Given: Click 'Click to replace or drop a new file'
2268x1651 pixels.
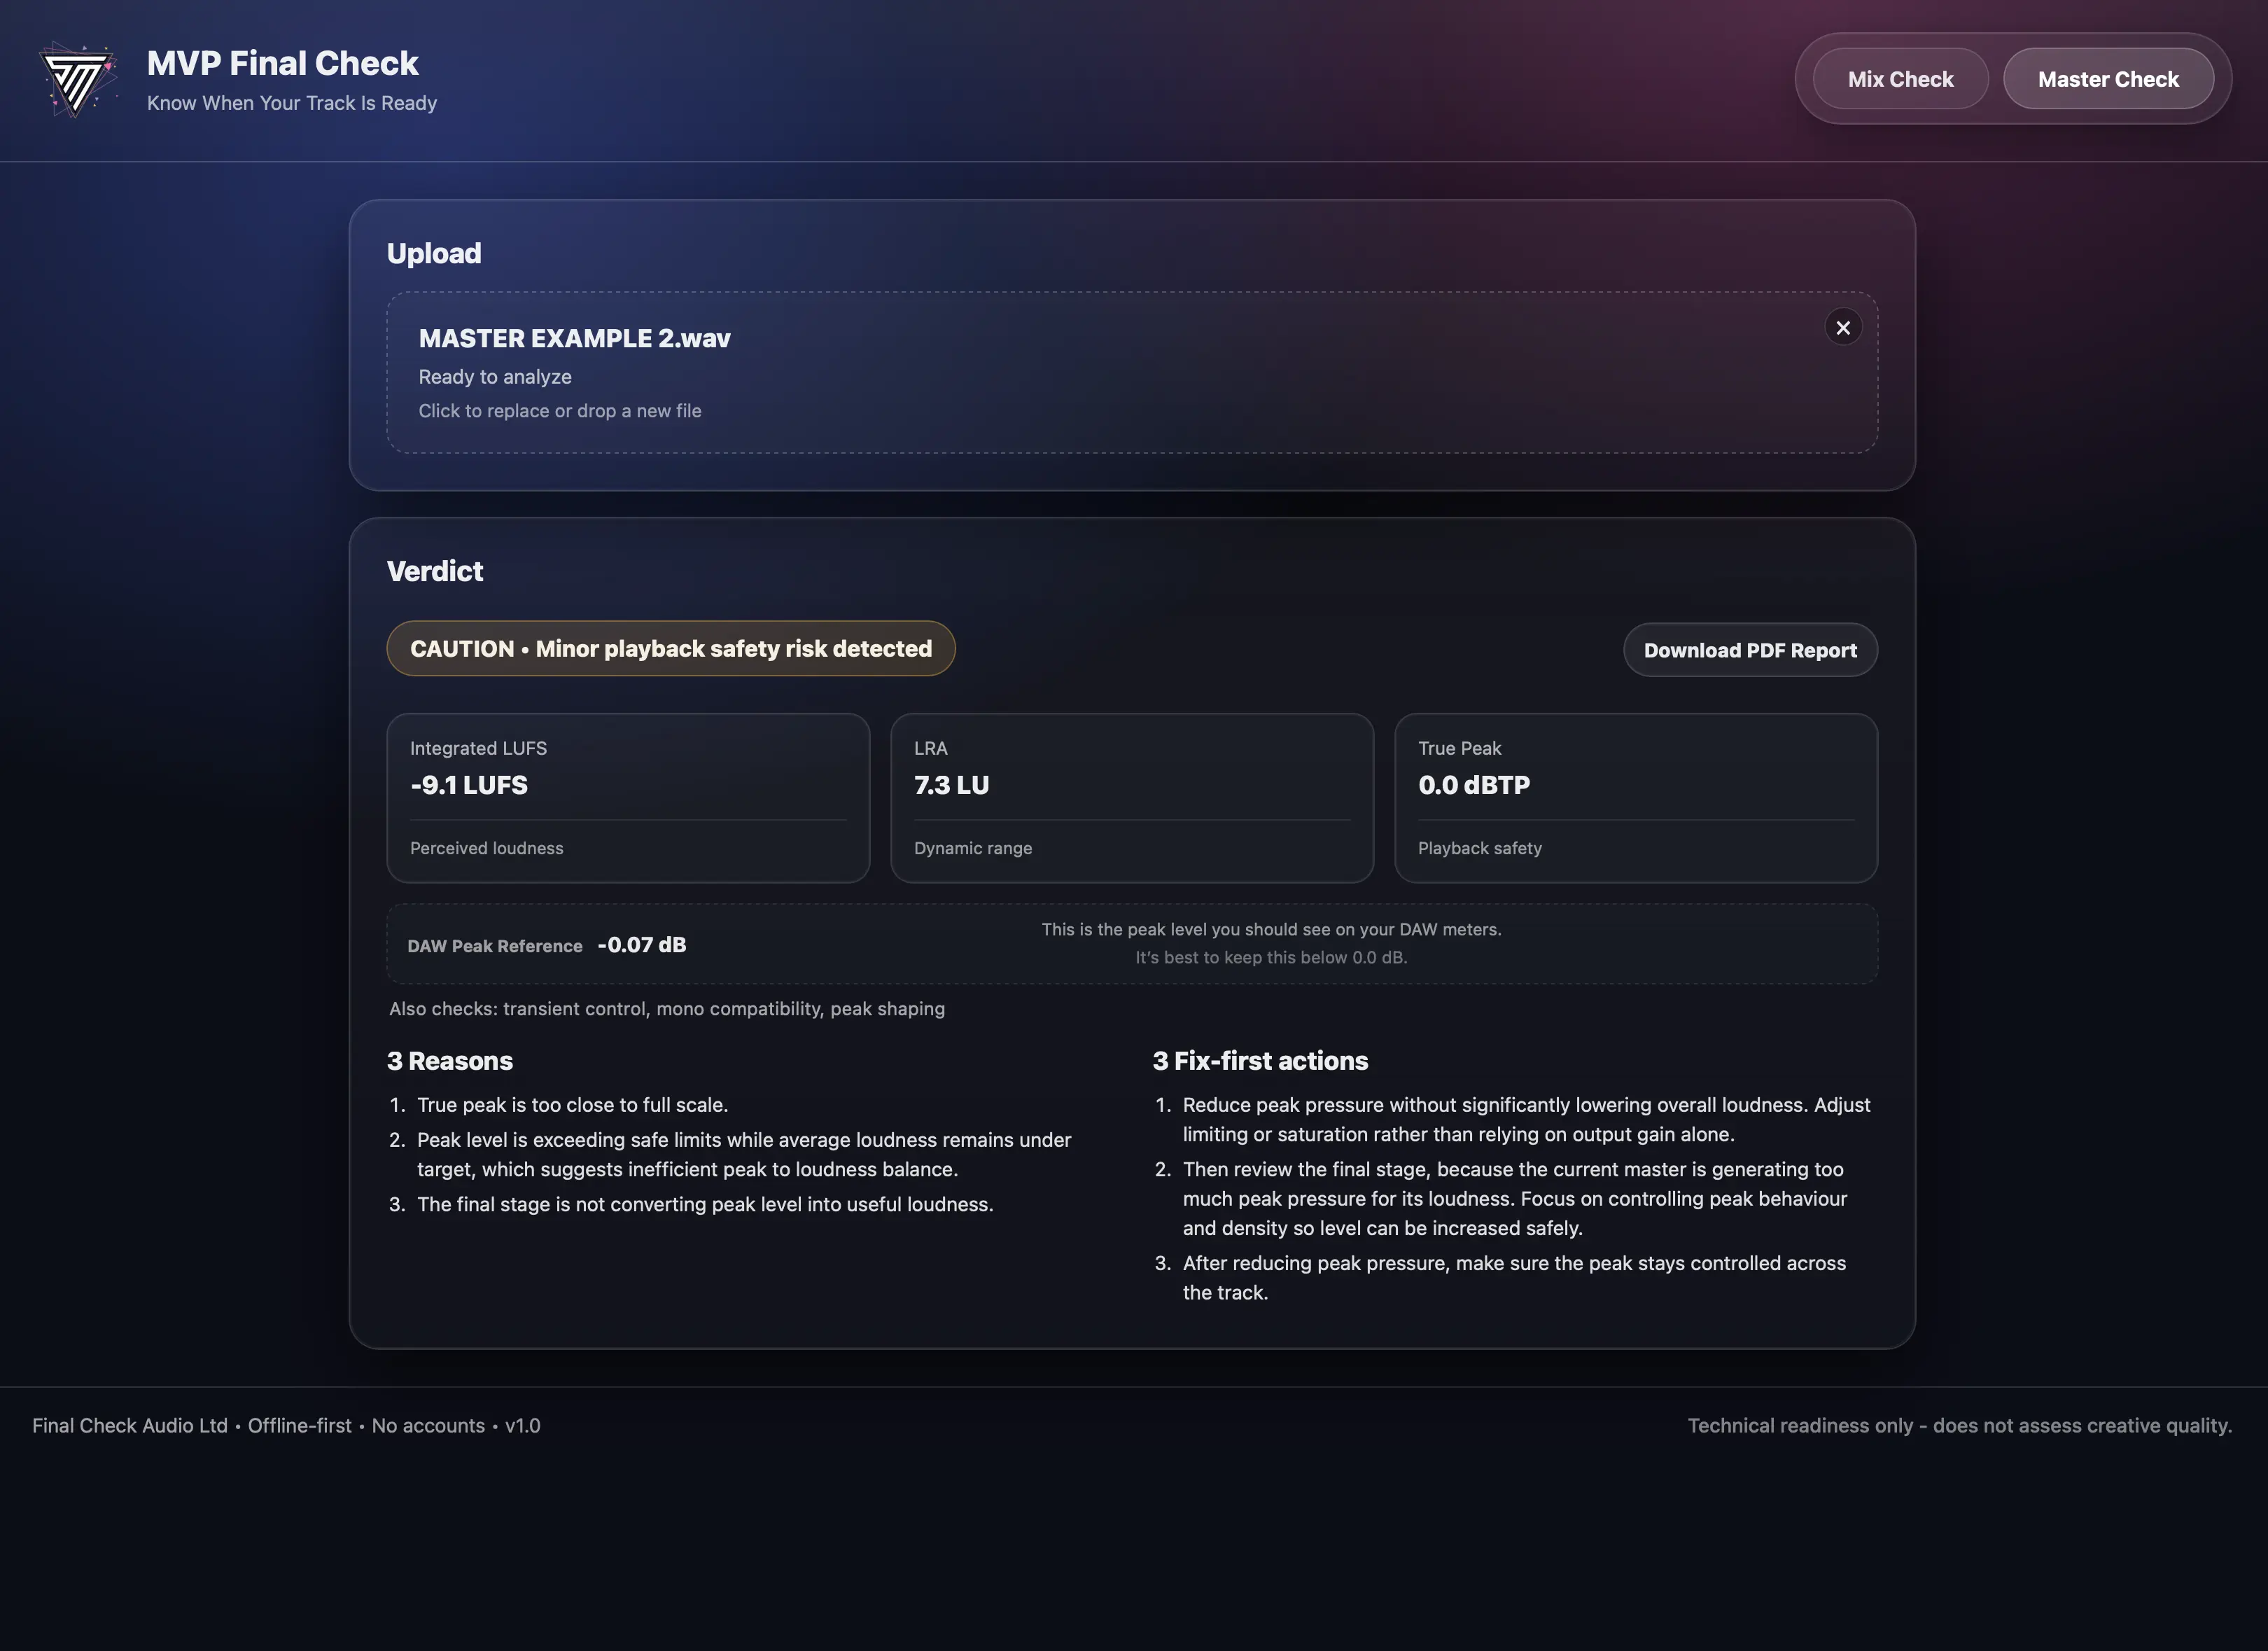Looking at the screenshot, I should (559, 411).
